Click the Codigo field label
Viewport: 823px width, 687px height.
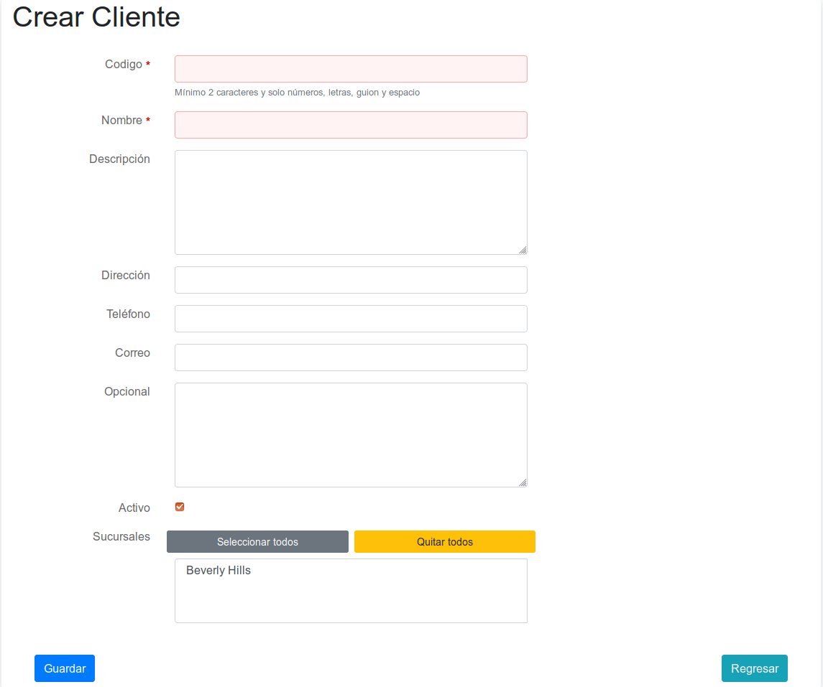124,65
